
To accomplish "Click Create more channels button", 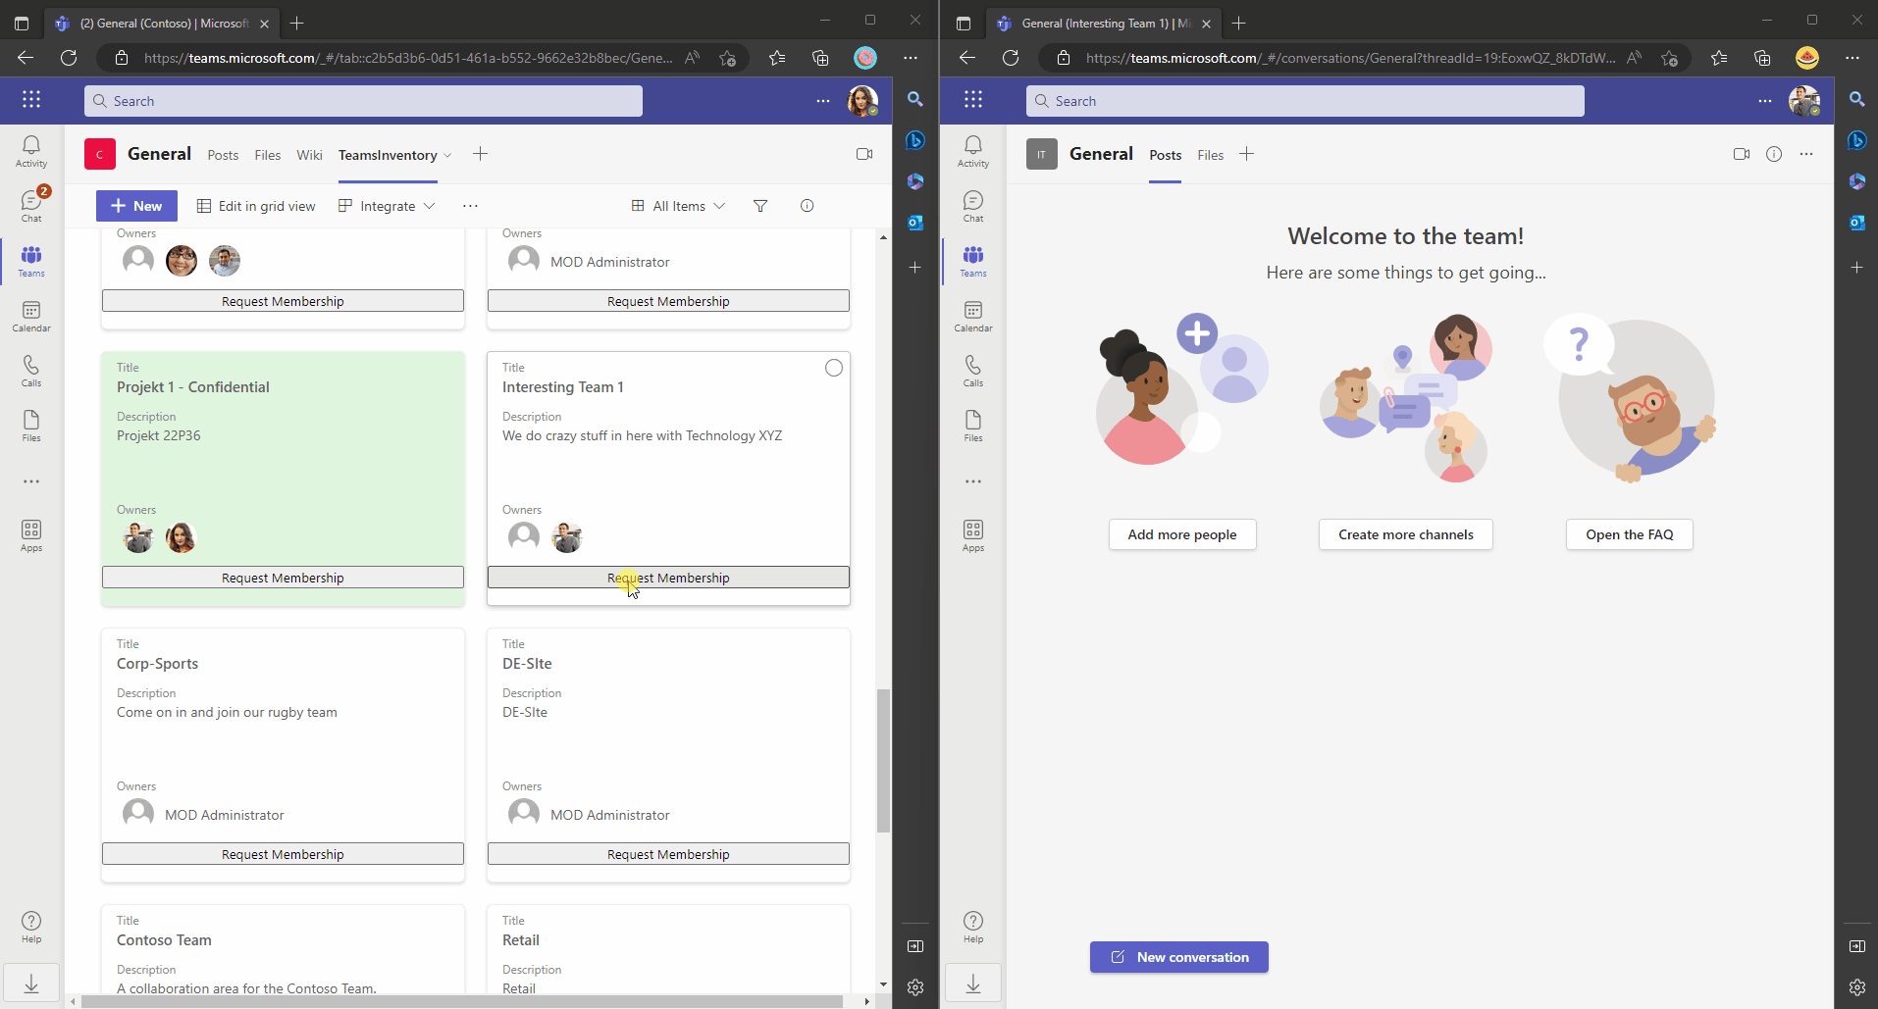I will point(1406,534).
